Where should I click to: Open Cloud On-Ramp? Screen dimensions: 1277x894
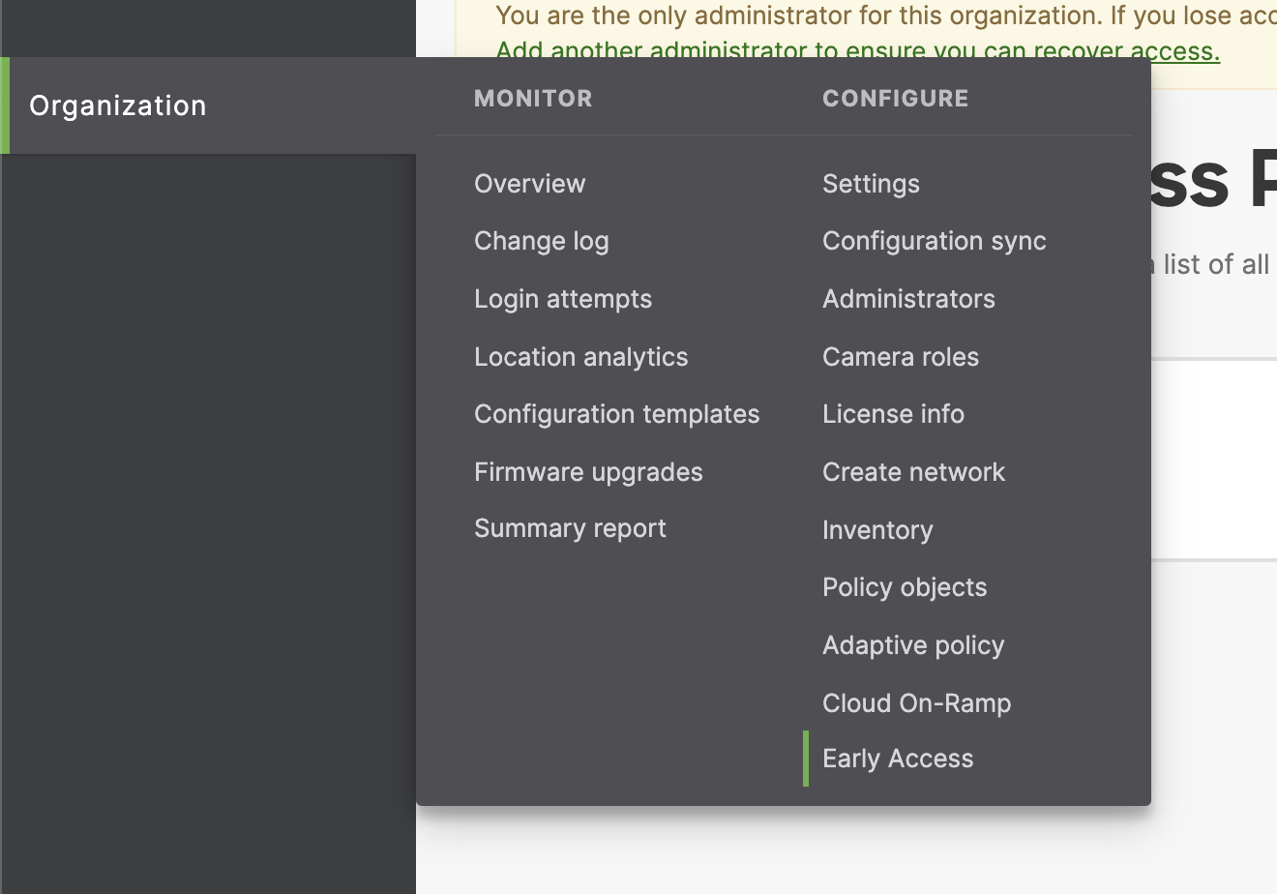pyautogui.click(x=916, y=702)
